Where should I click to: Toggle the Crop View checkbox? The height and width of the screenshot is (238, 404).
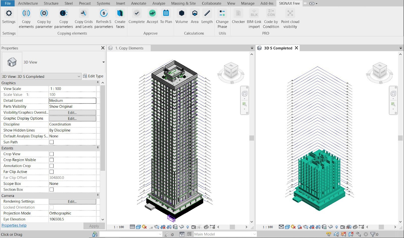tap(52, 154)
